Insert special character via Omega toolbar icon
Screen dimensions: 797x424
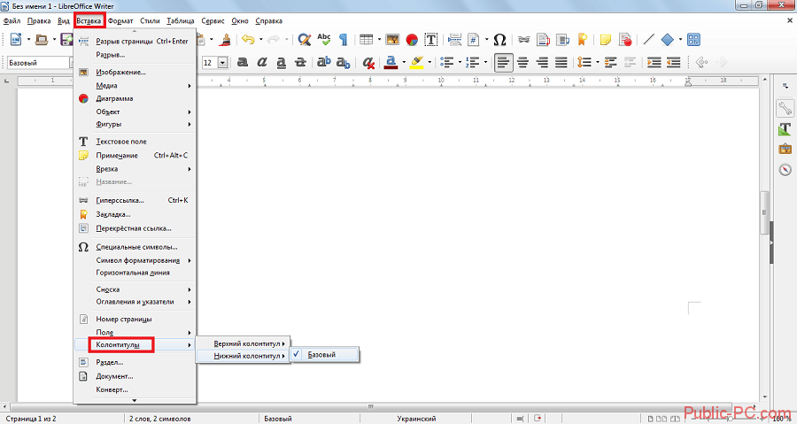(x=499, y=40)
